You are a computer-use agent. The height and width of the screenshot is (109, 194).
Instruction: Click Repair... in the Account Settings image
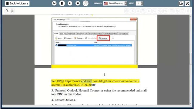(68, 38)
